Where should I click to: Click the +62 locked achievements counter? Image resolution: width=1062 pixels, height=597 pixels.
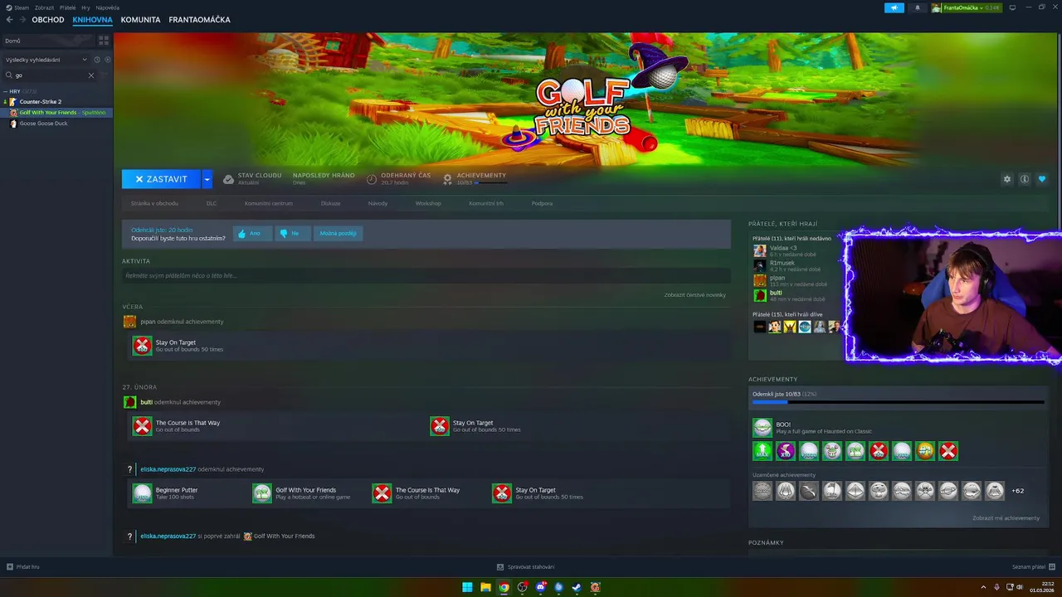click(1017, 491)
